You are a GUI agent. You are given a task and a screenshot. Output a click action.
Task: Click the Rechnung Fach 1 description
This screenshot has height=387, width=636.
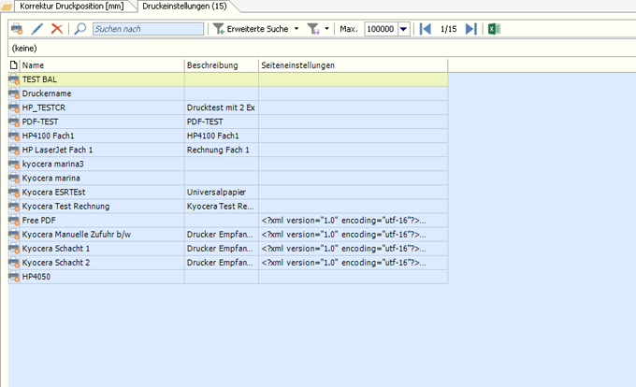[x=222, y=150]
